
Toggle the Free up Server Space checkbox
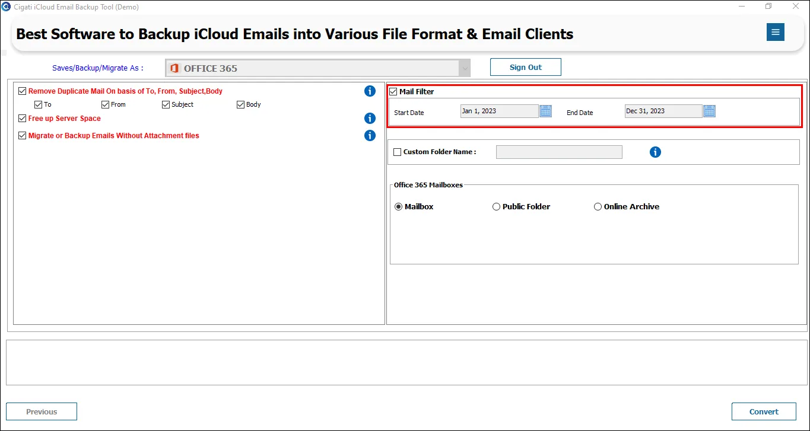pyautogui.click(x=23, y=119)
